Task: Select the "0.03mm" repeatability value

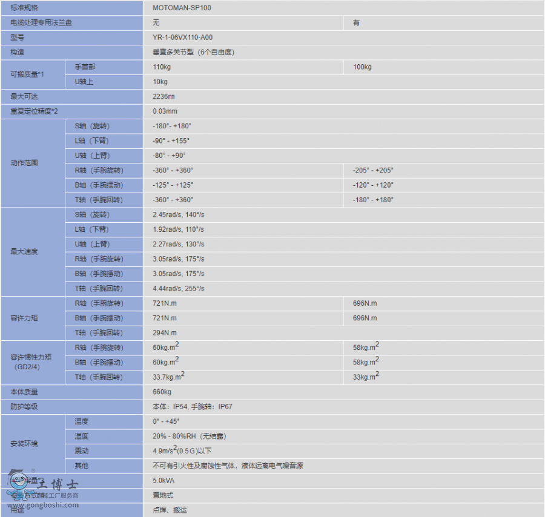Action: (165, 111)
